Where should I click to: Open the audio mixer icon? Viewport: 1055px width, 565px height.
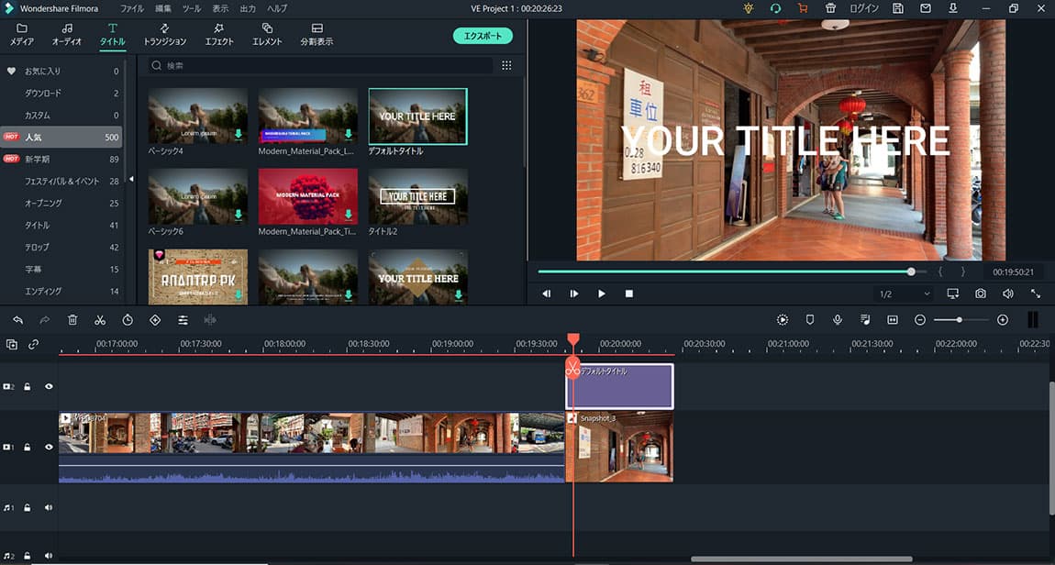click(x=865, y=320)
